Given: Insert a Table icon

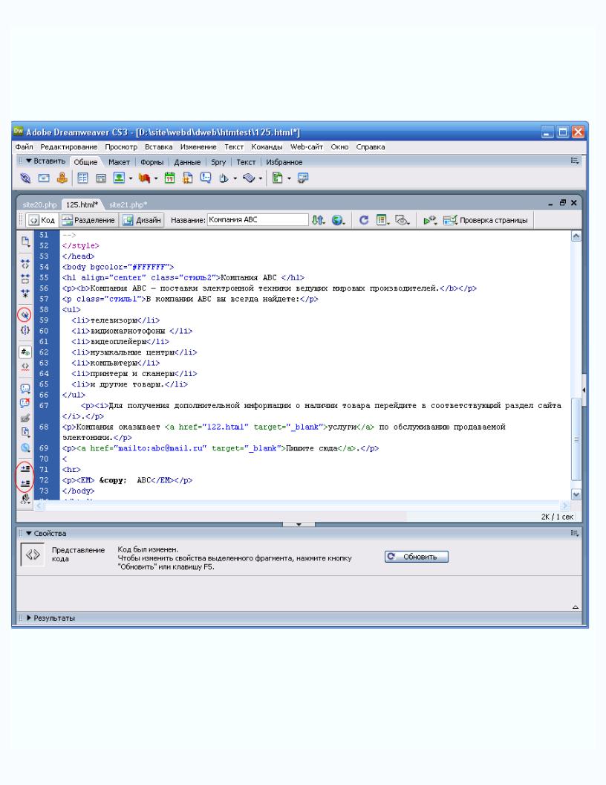Looking at the screenshot, I should point(83,178).
